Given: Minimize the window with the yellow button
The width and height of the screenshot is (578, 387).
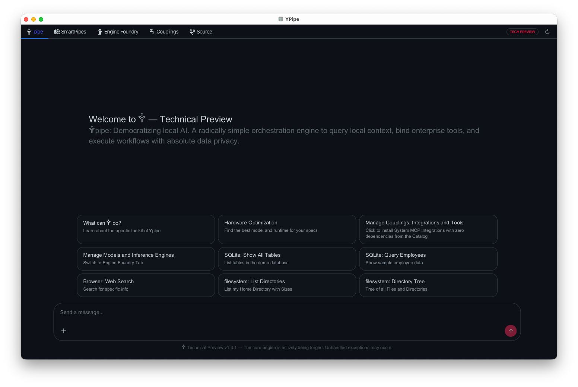Looking at the screenshot, I should coord(34,19).
